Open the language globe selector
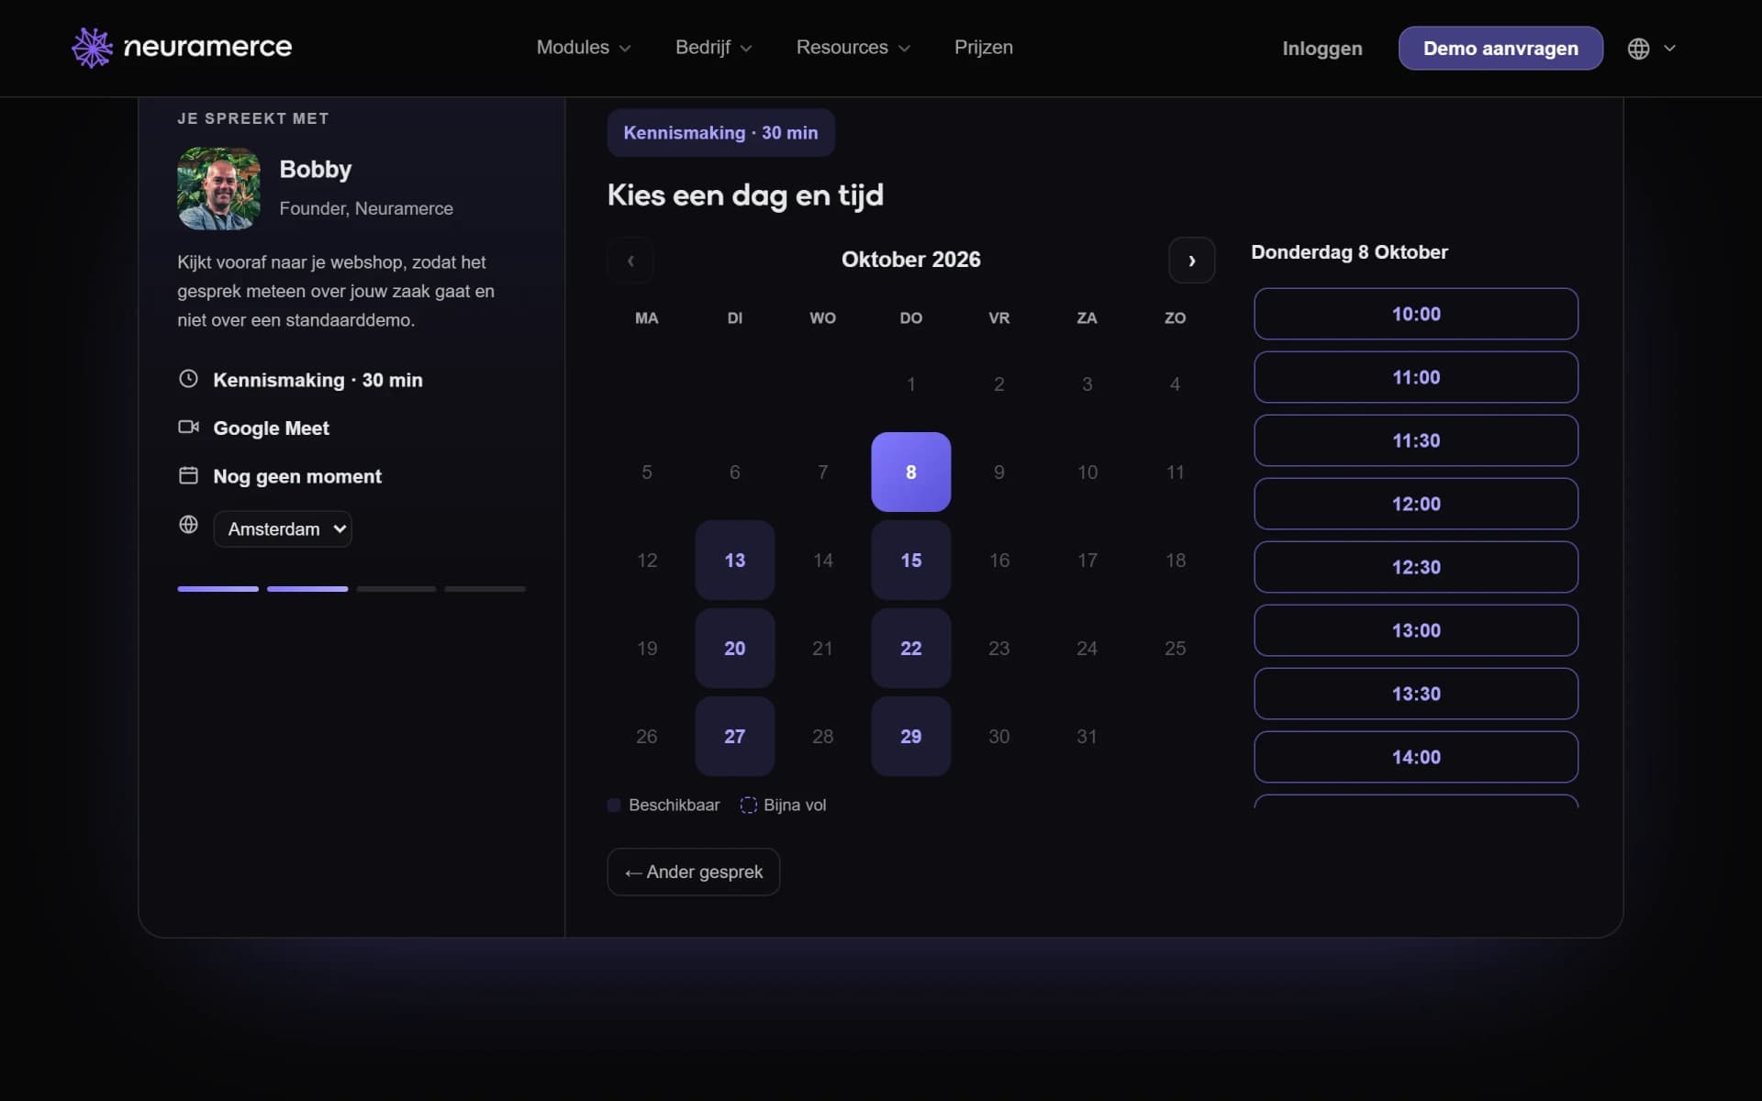 coord(1651,49)
